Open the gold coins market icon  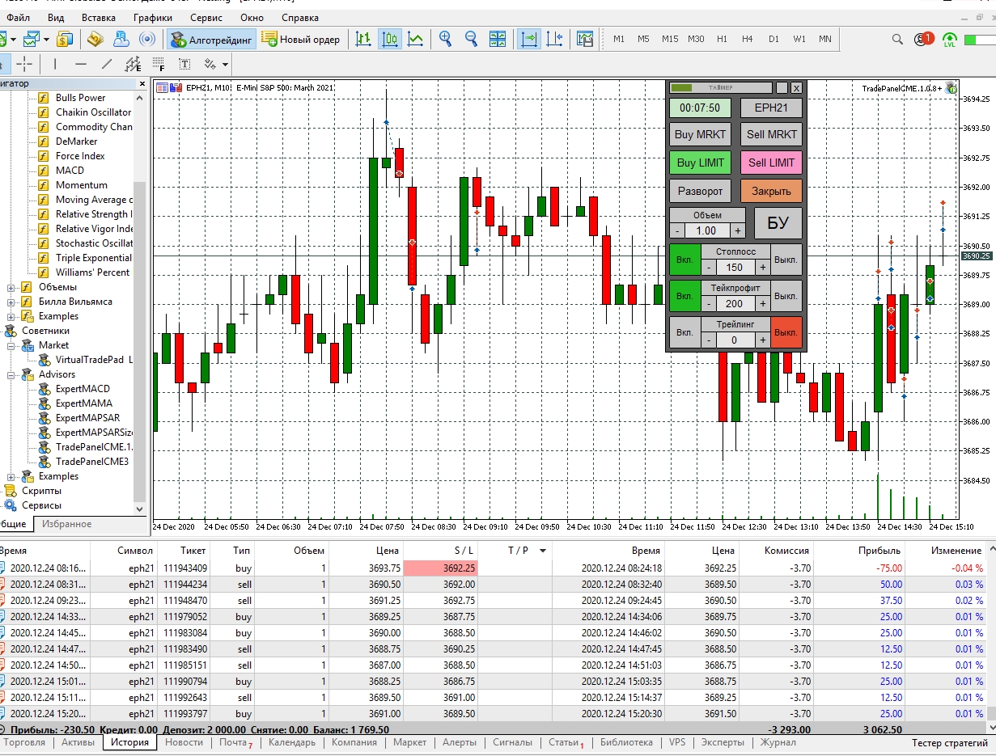(95, 39)
